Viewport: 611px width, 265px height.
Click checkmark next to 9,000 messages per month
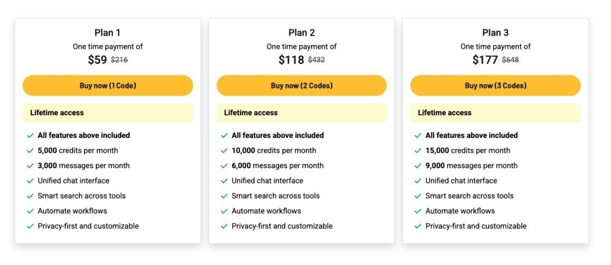pyautogui.click(x=418, y=166)
